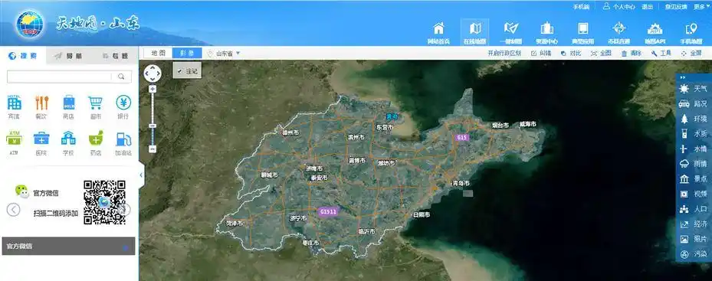Open 天气 weather layer in side panel
Viewport: 712px width, 281px height.
(694, 89)
